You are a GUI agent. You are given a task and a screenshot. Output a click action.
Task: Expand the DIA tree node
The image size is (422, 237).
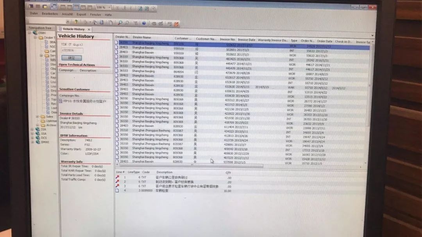point(32,129)
